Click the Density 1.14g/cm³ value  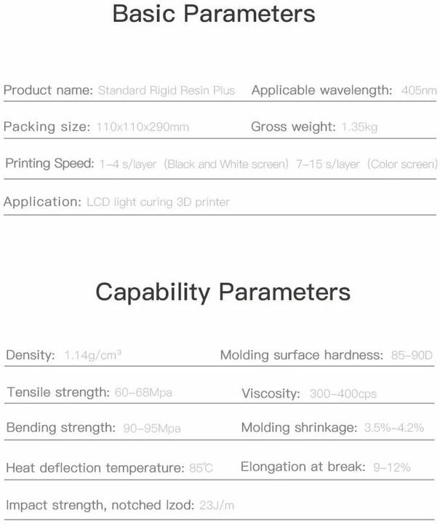pyautogui.click(x=93, y=355)
